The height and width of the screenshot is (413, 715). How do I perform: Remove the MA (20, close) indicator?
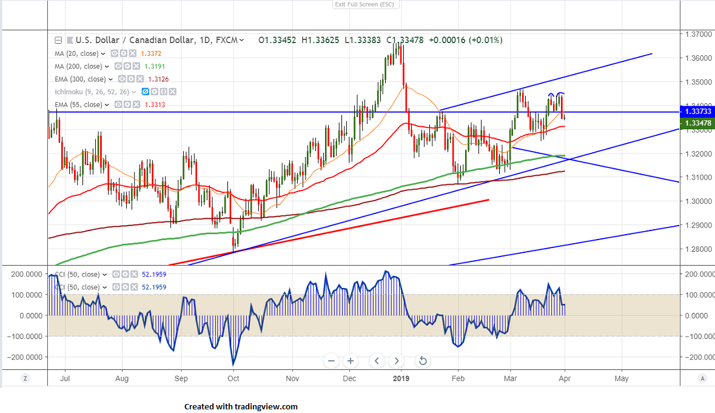point(132,53)
